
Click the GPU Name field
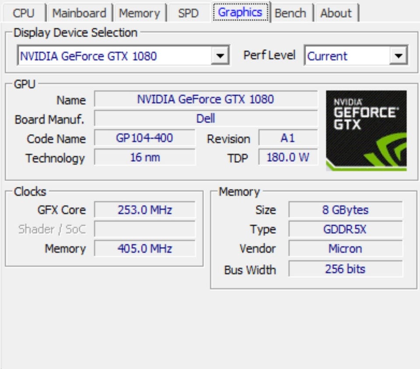(x=206, y=99)
